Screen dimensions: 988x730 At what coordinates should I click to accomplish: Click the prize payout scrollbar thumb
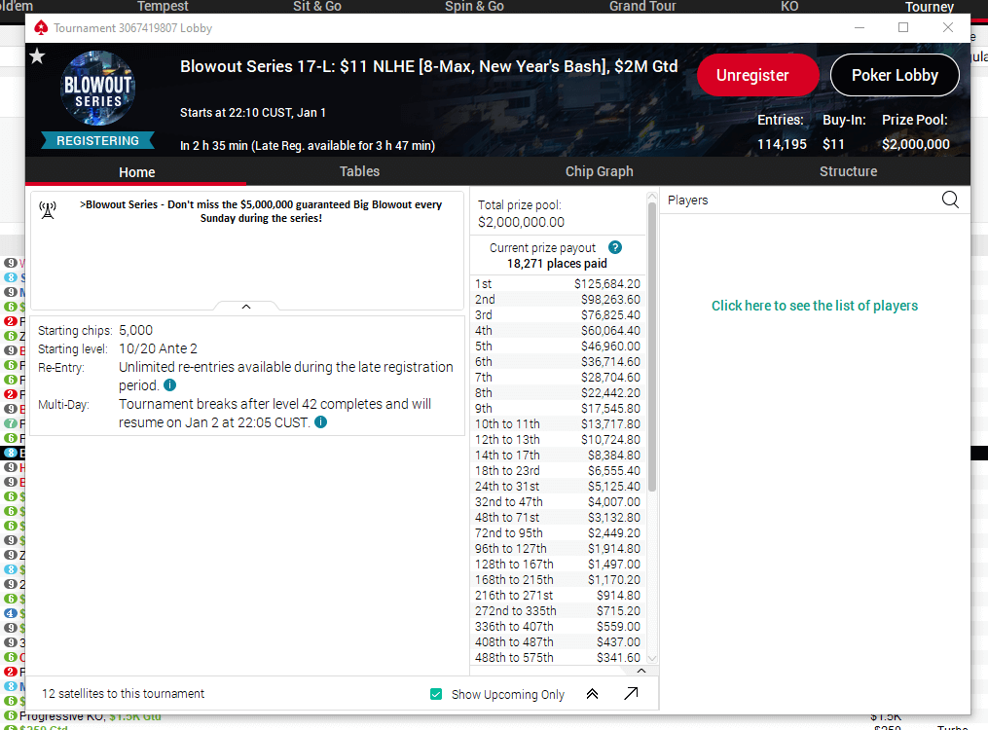(652, 347)
